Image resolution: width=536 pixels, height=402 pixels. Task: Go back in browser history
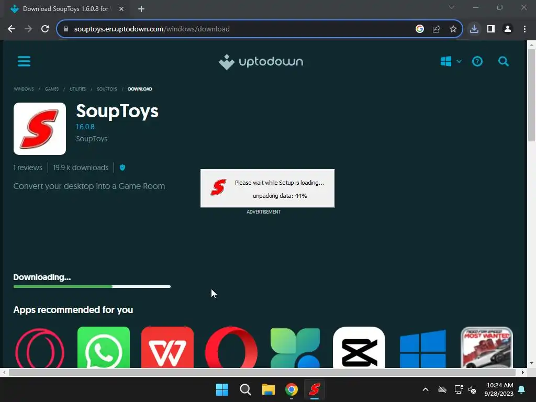coord(12,29)
